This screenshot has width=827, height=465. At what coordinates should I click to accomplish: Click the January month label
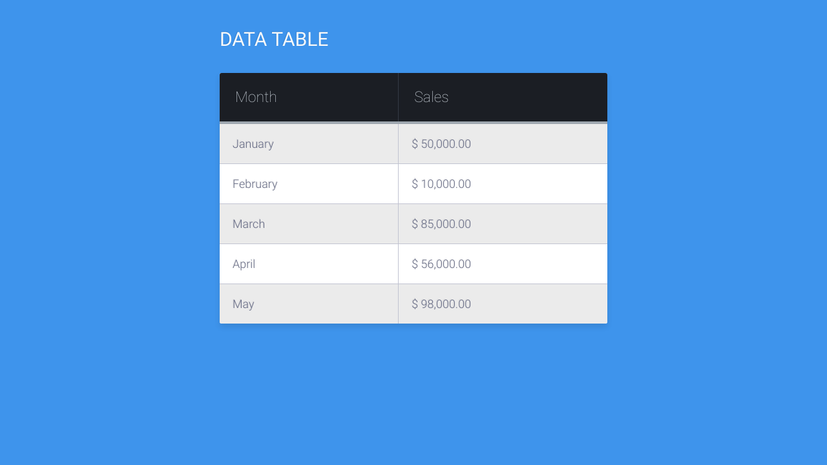(253, 143)
